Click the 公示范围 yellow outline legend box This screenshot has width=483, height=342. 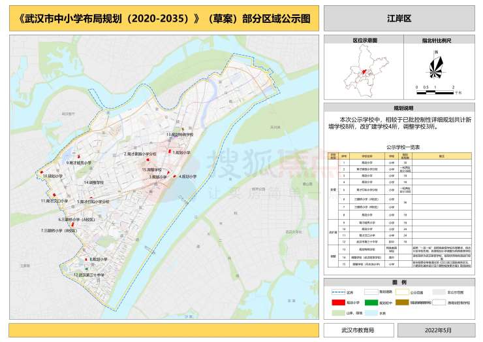(402, 292)
